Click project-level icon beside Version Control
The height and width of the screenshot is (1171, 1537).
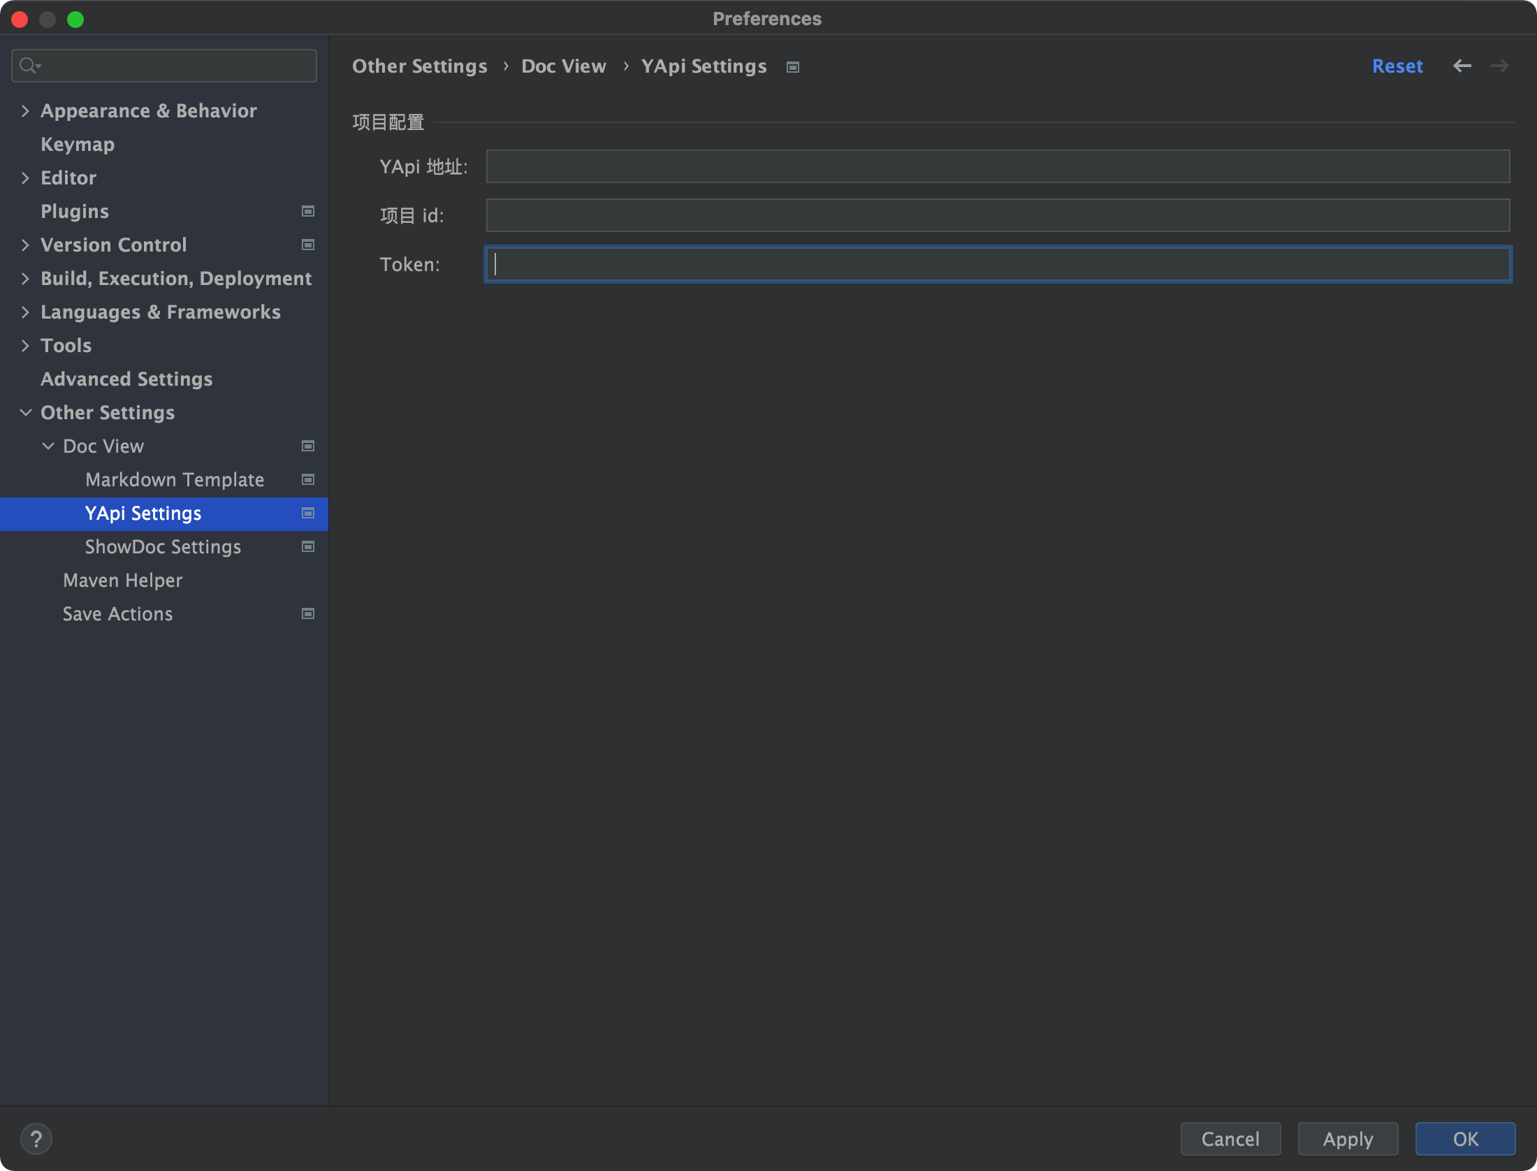pos(307,245)
